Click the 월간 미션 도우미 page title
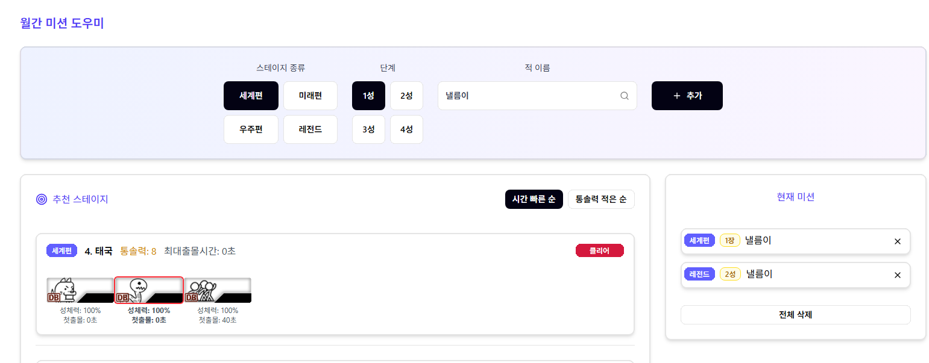 tap(62, 23)
